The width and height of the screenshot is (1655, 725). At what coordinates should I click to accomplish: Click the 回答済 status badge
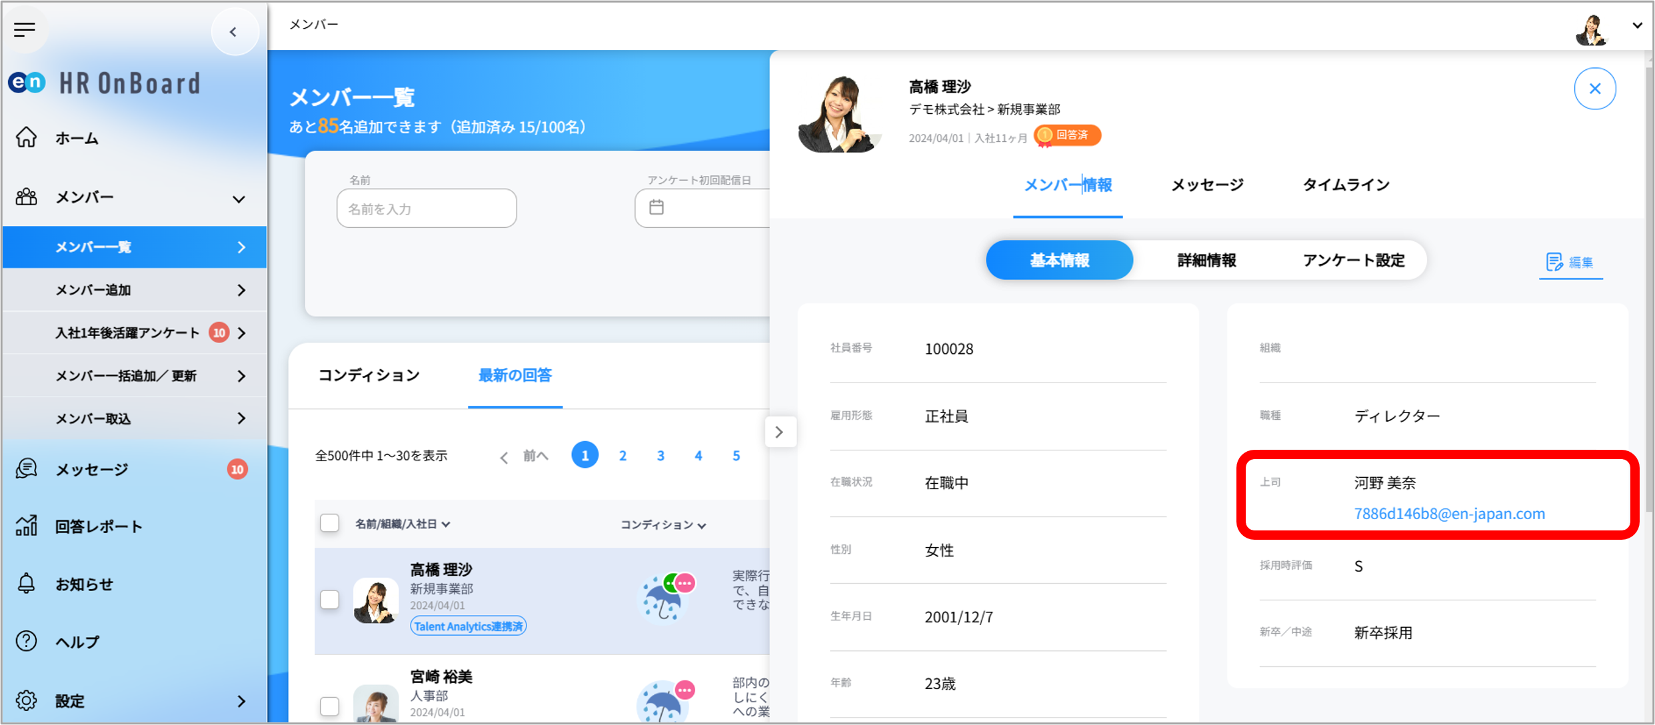click(1067, 135)
